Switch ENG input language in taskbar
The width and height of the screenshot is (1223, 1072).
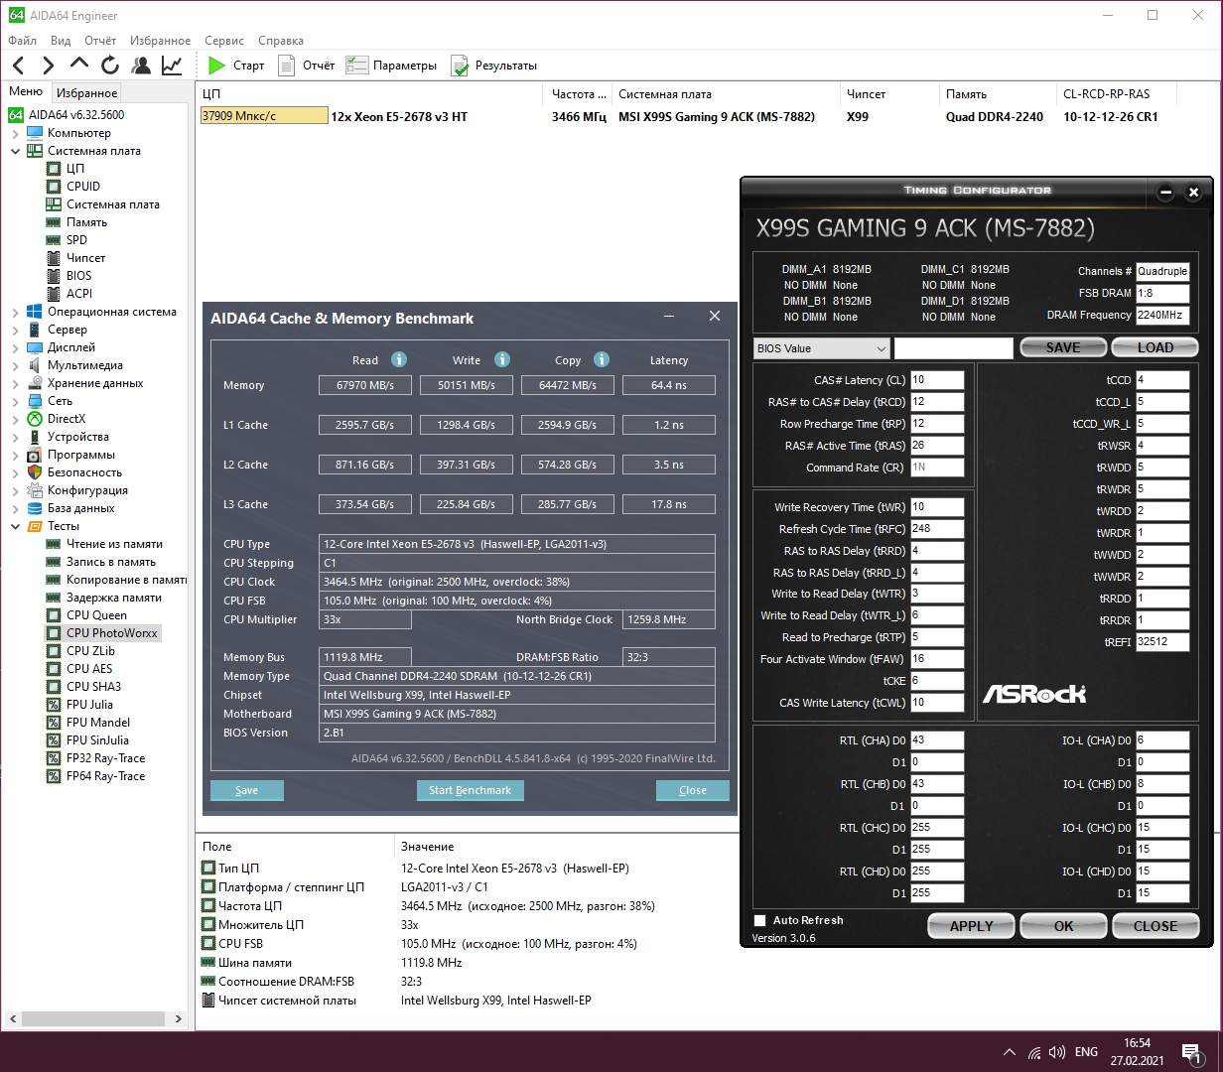click(x=1086, y=1052)
